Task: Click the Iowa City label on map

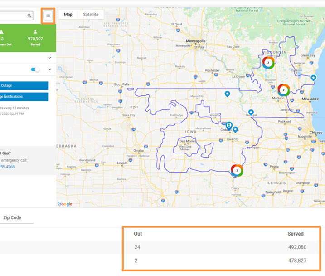Action: [233, 139]
